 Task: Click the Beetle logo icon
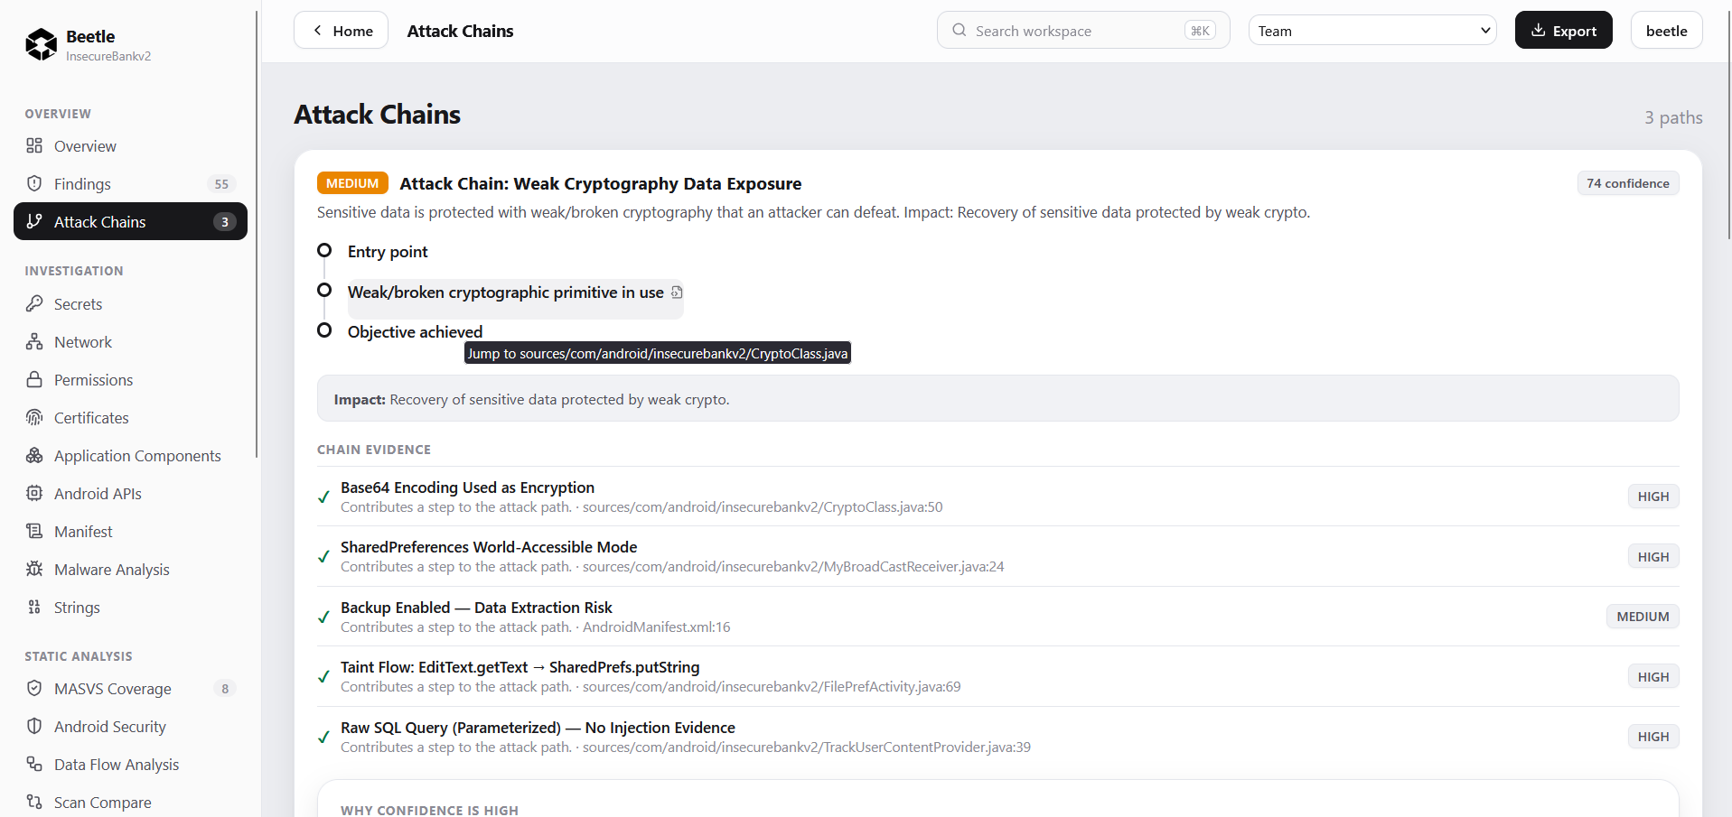coord(41,44)
